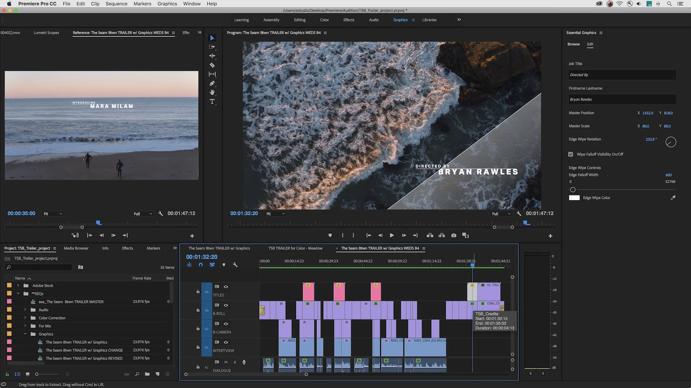The width and height of the screenshot is (691, 388).
Task: Click the Add Marker icon in Program monitor
Action: pos(330,235)
